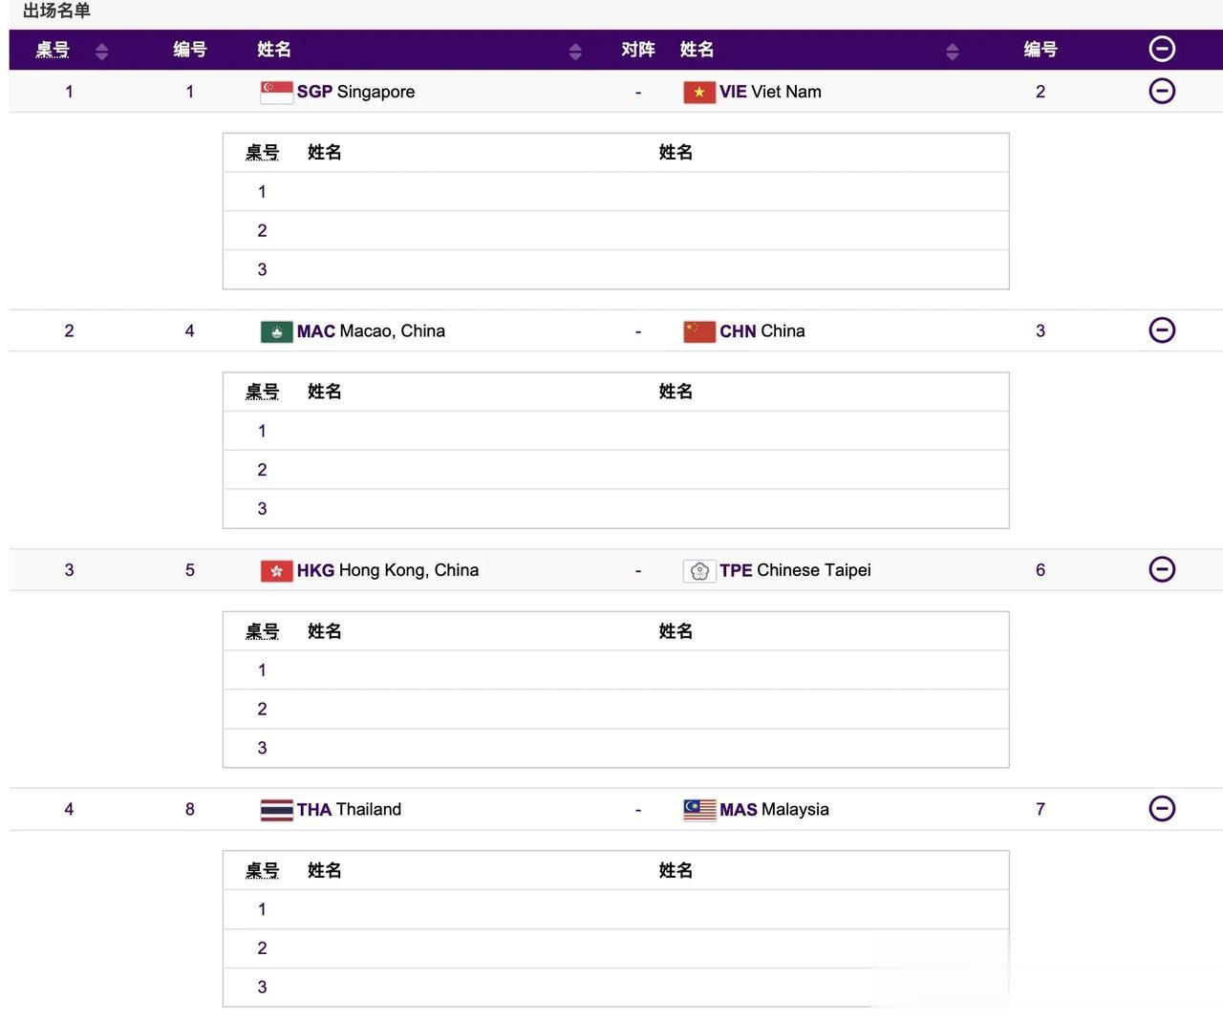Collapse the Hong Kong vs Chinese Taipei lineup

[x=1162, y=569]
